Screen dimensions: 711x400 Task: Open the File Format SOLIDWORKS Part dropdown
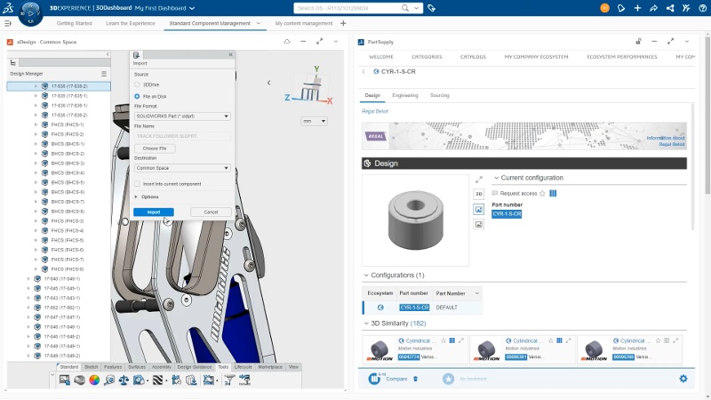(182, 116)
